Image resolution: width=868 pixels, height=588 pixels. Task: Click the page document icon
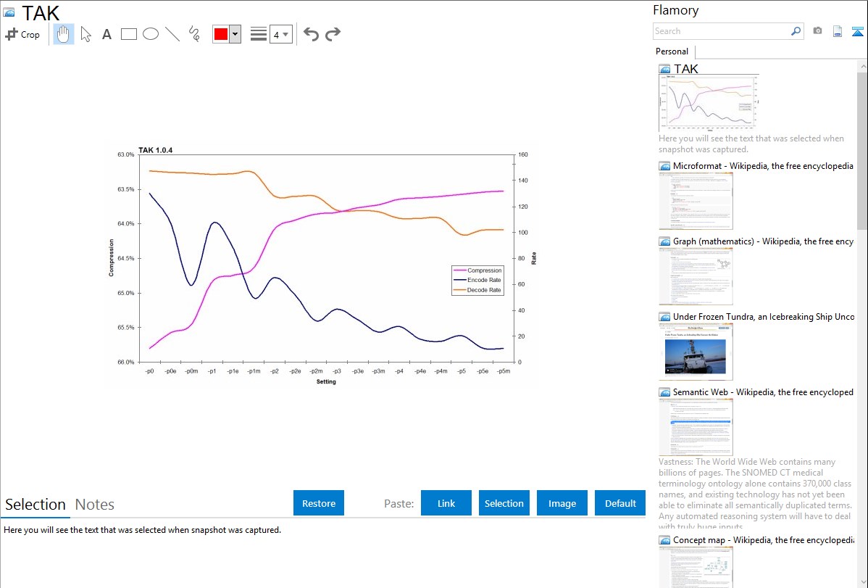click(x=838, y=31)
